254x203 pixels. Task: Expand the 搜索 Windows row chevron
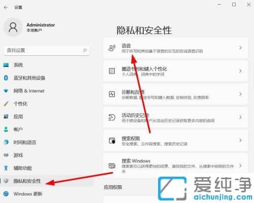pos(240,165)
